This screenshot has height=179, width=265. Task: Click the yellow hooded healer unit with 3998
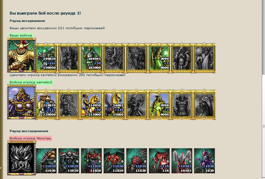tap(159, 105)
